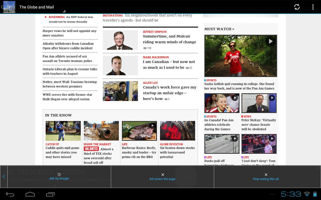Open 'Notley, meet Wall' western premiers story
The width and height of the screenshot is (321, 200).
click(70, 84)
